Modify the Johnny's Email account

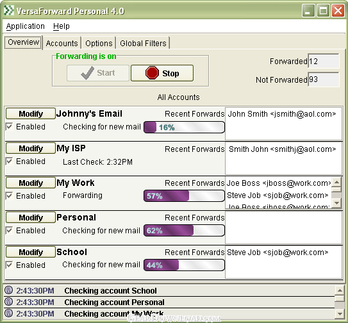31,113
